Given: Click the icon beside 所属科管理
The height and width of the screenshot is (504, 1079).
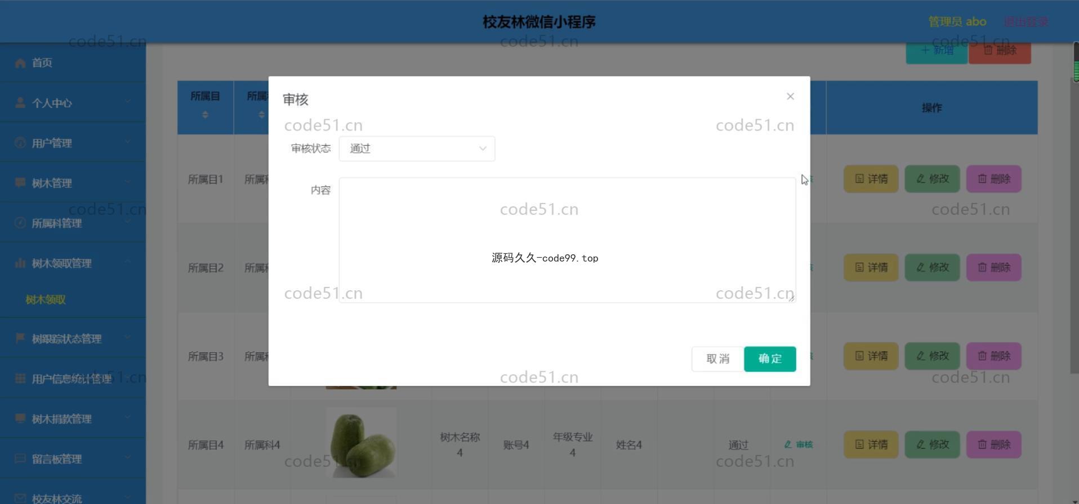Looking at the screenshot, I should (20, 223).
